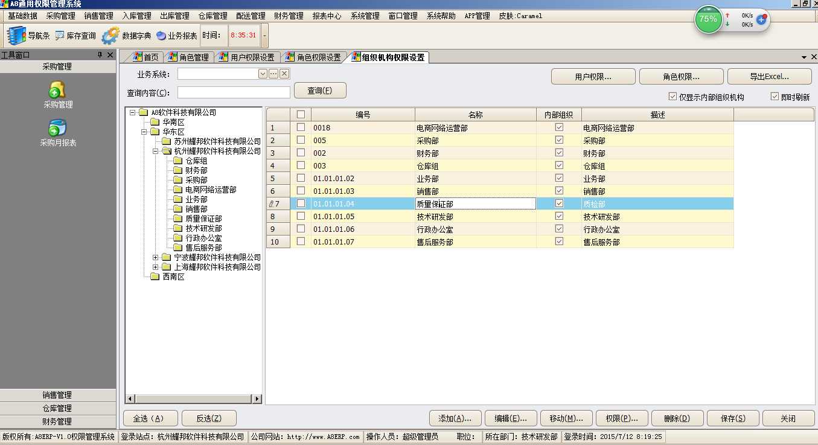
Task: Click the 查询(F) button
Action: [320, 91]
